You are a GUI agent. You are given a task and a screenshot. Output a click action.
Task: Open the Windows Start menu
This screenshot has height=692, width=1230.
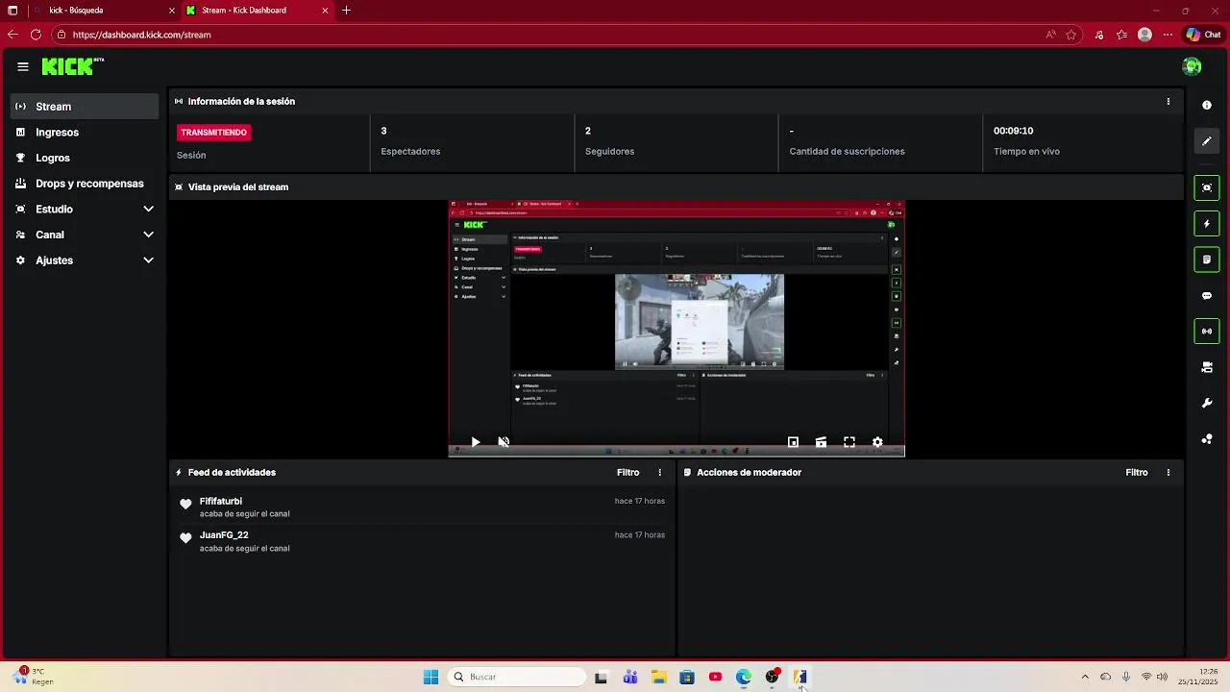tap(430, 677)
